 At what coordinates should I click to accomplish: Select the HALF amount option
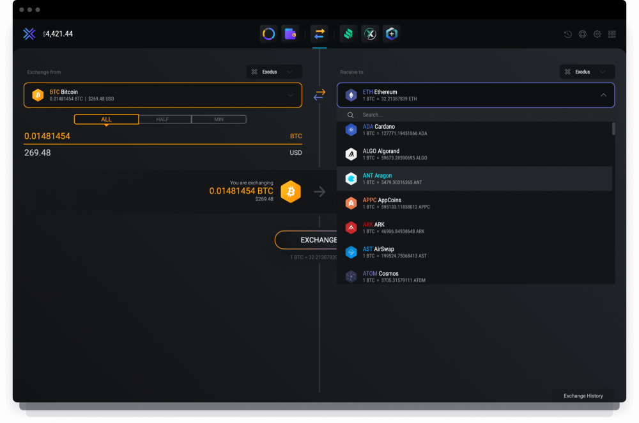(165, 119)
